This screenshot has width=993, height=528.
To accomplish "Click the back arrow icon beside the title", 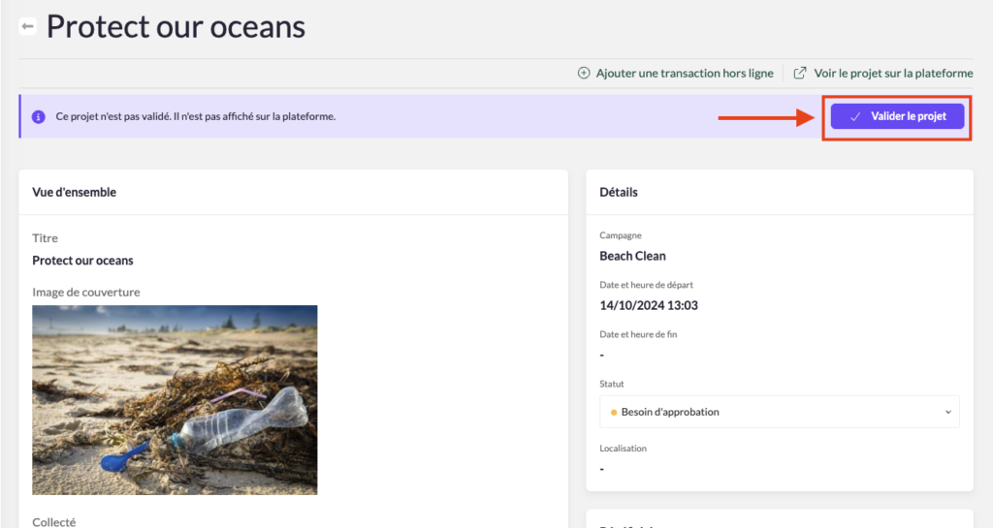I will pyautogui.click(x=27, y=26).
